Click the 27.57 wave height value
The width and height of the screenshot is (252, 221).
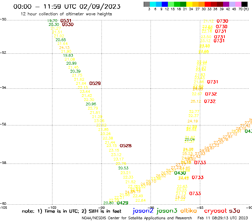pyautogui.click(x=219, y=142)
